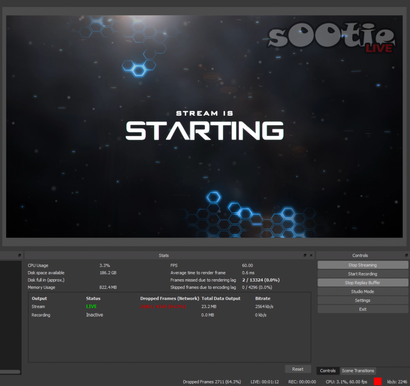Reset the stream statistics

tap(297, 369)
